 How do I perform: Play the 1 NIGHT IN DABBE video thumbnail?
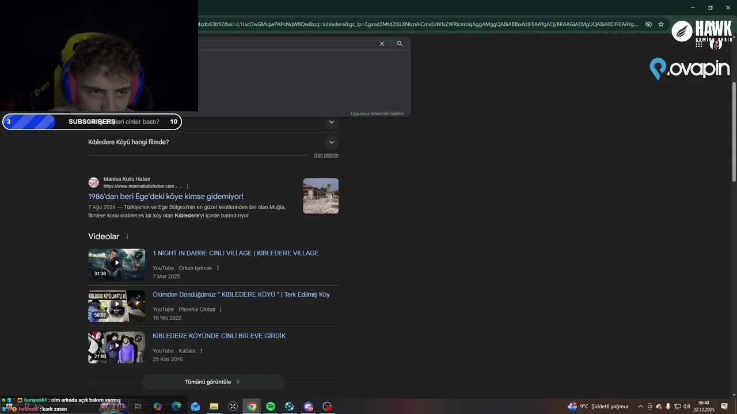click(x=116, y=264)
